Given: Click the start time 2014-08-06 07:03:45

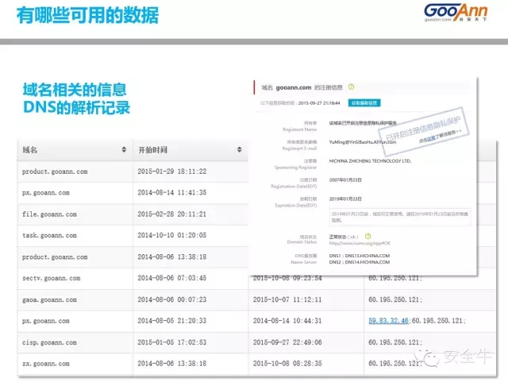Looking at the screenshot, I should (x=172, y=278).
